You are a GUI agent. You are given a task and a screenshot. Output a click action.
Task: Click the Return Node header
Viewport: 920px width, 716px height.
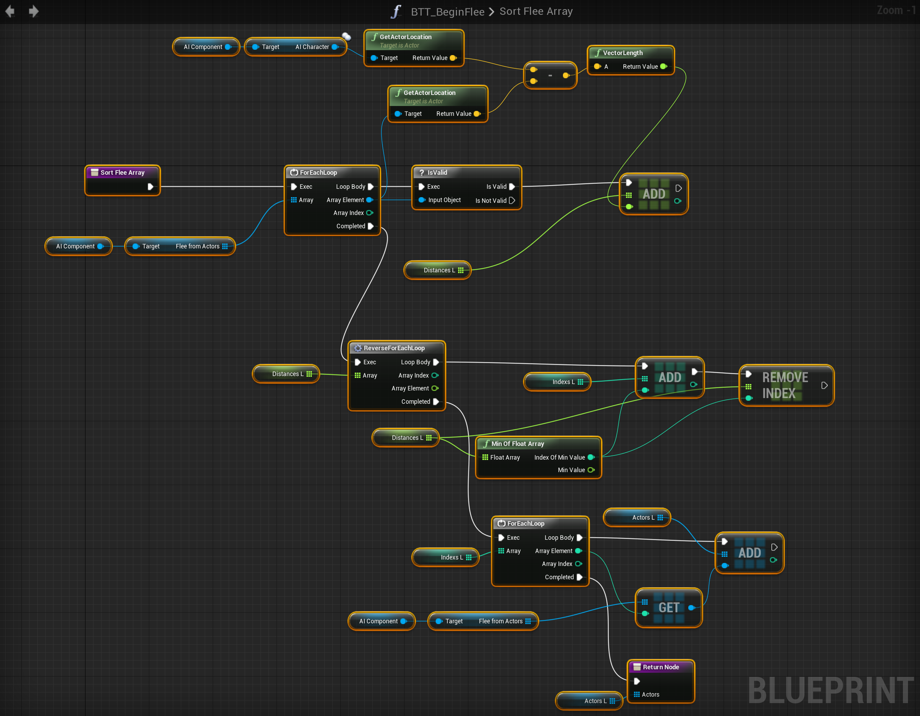pos(661,667)
